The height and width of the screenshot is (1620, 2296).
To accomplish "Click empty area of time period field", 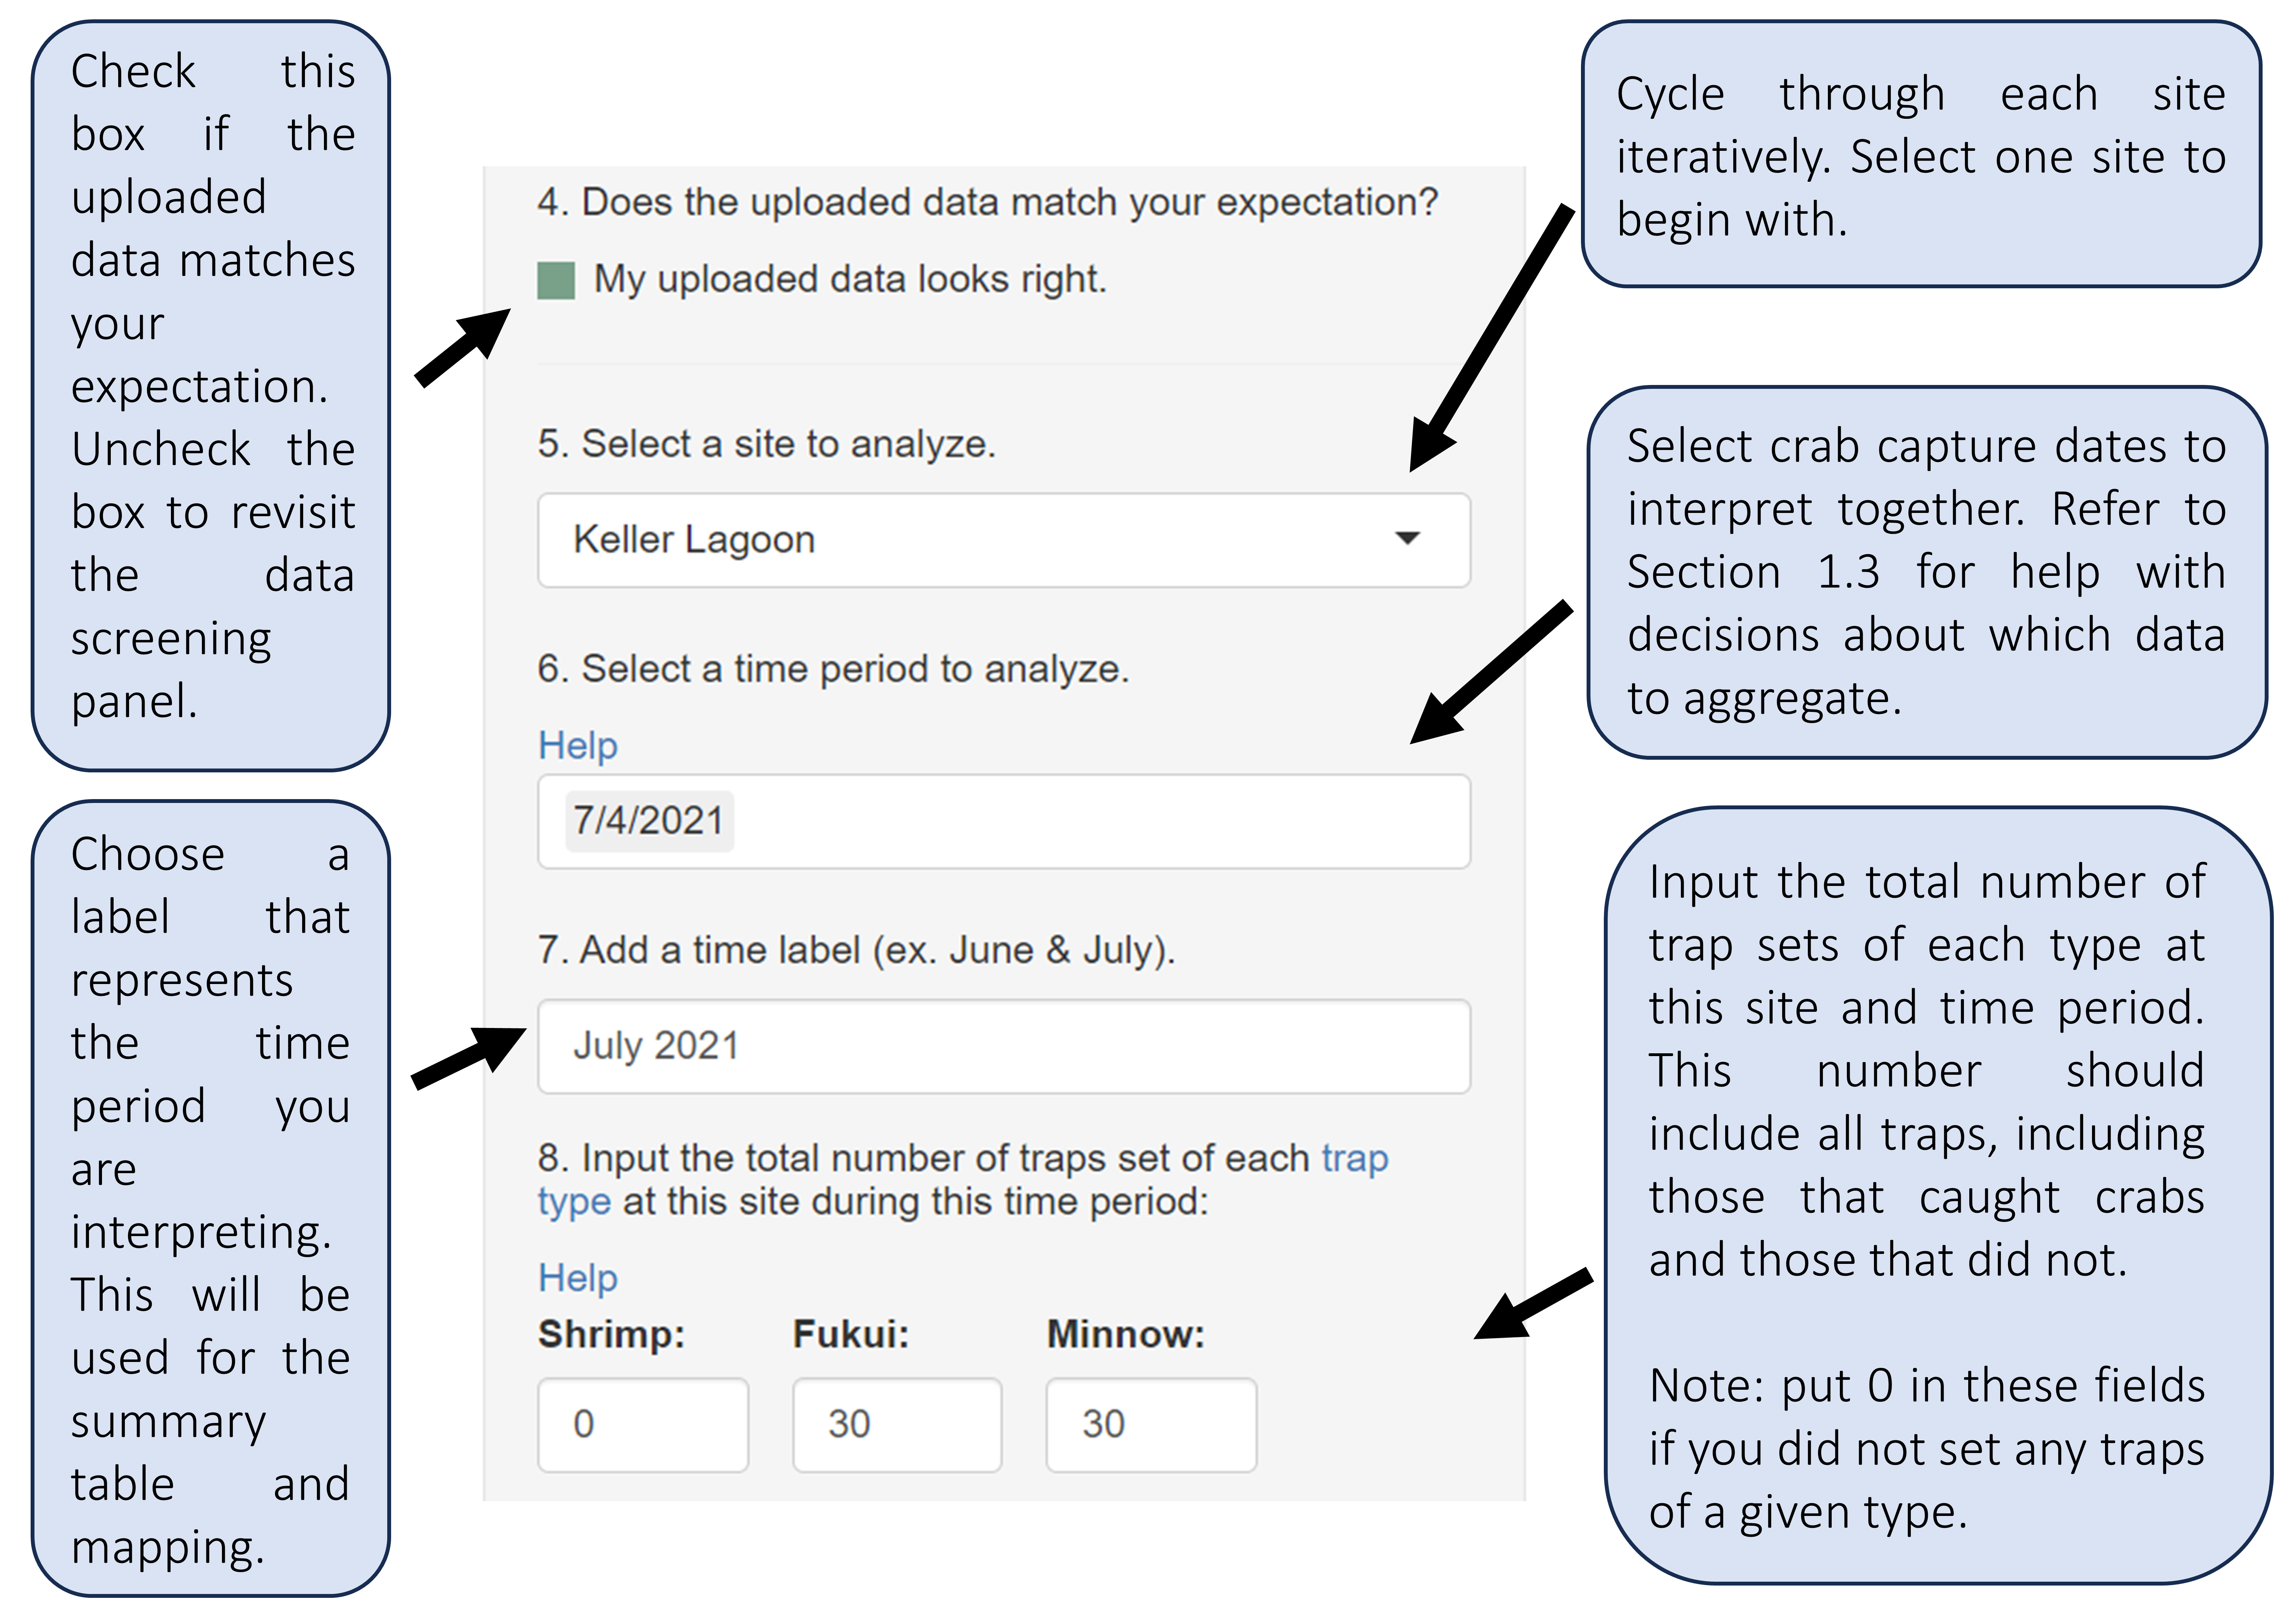I will point(1100,822).
